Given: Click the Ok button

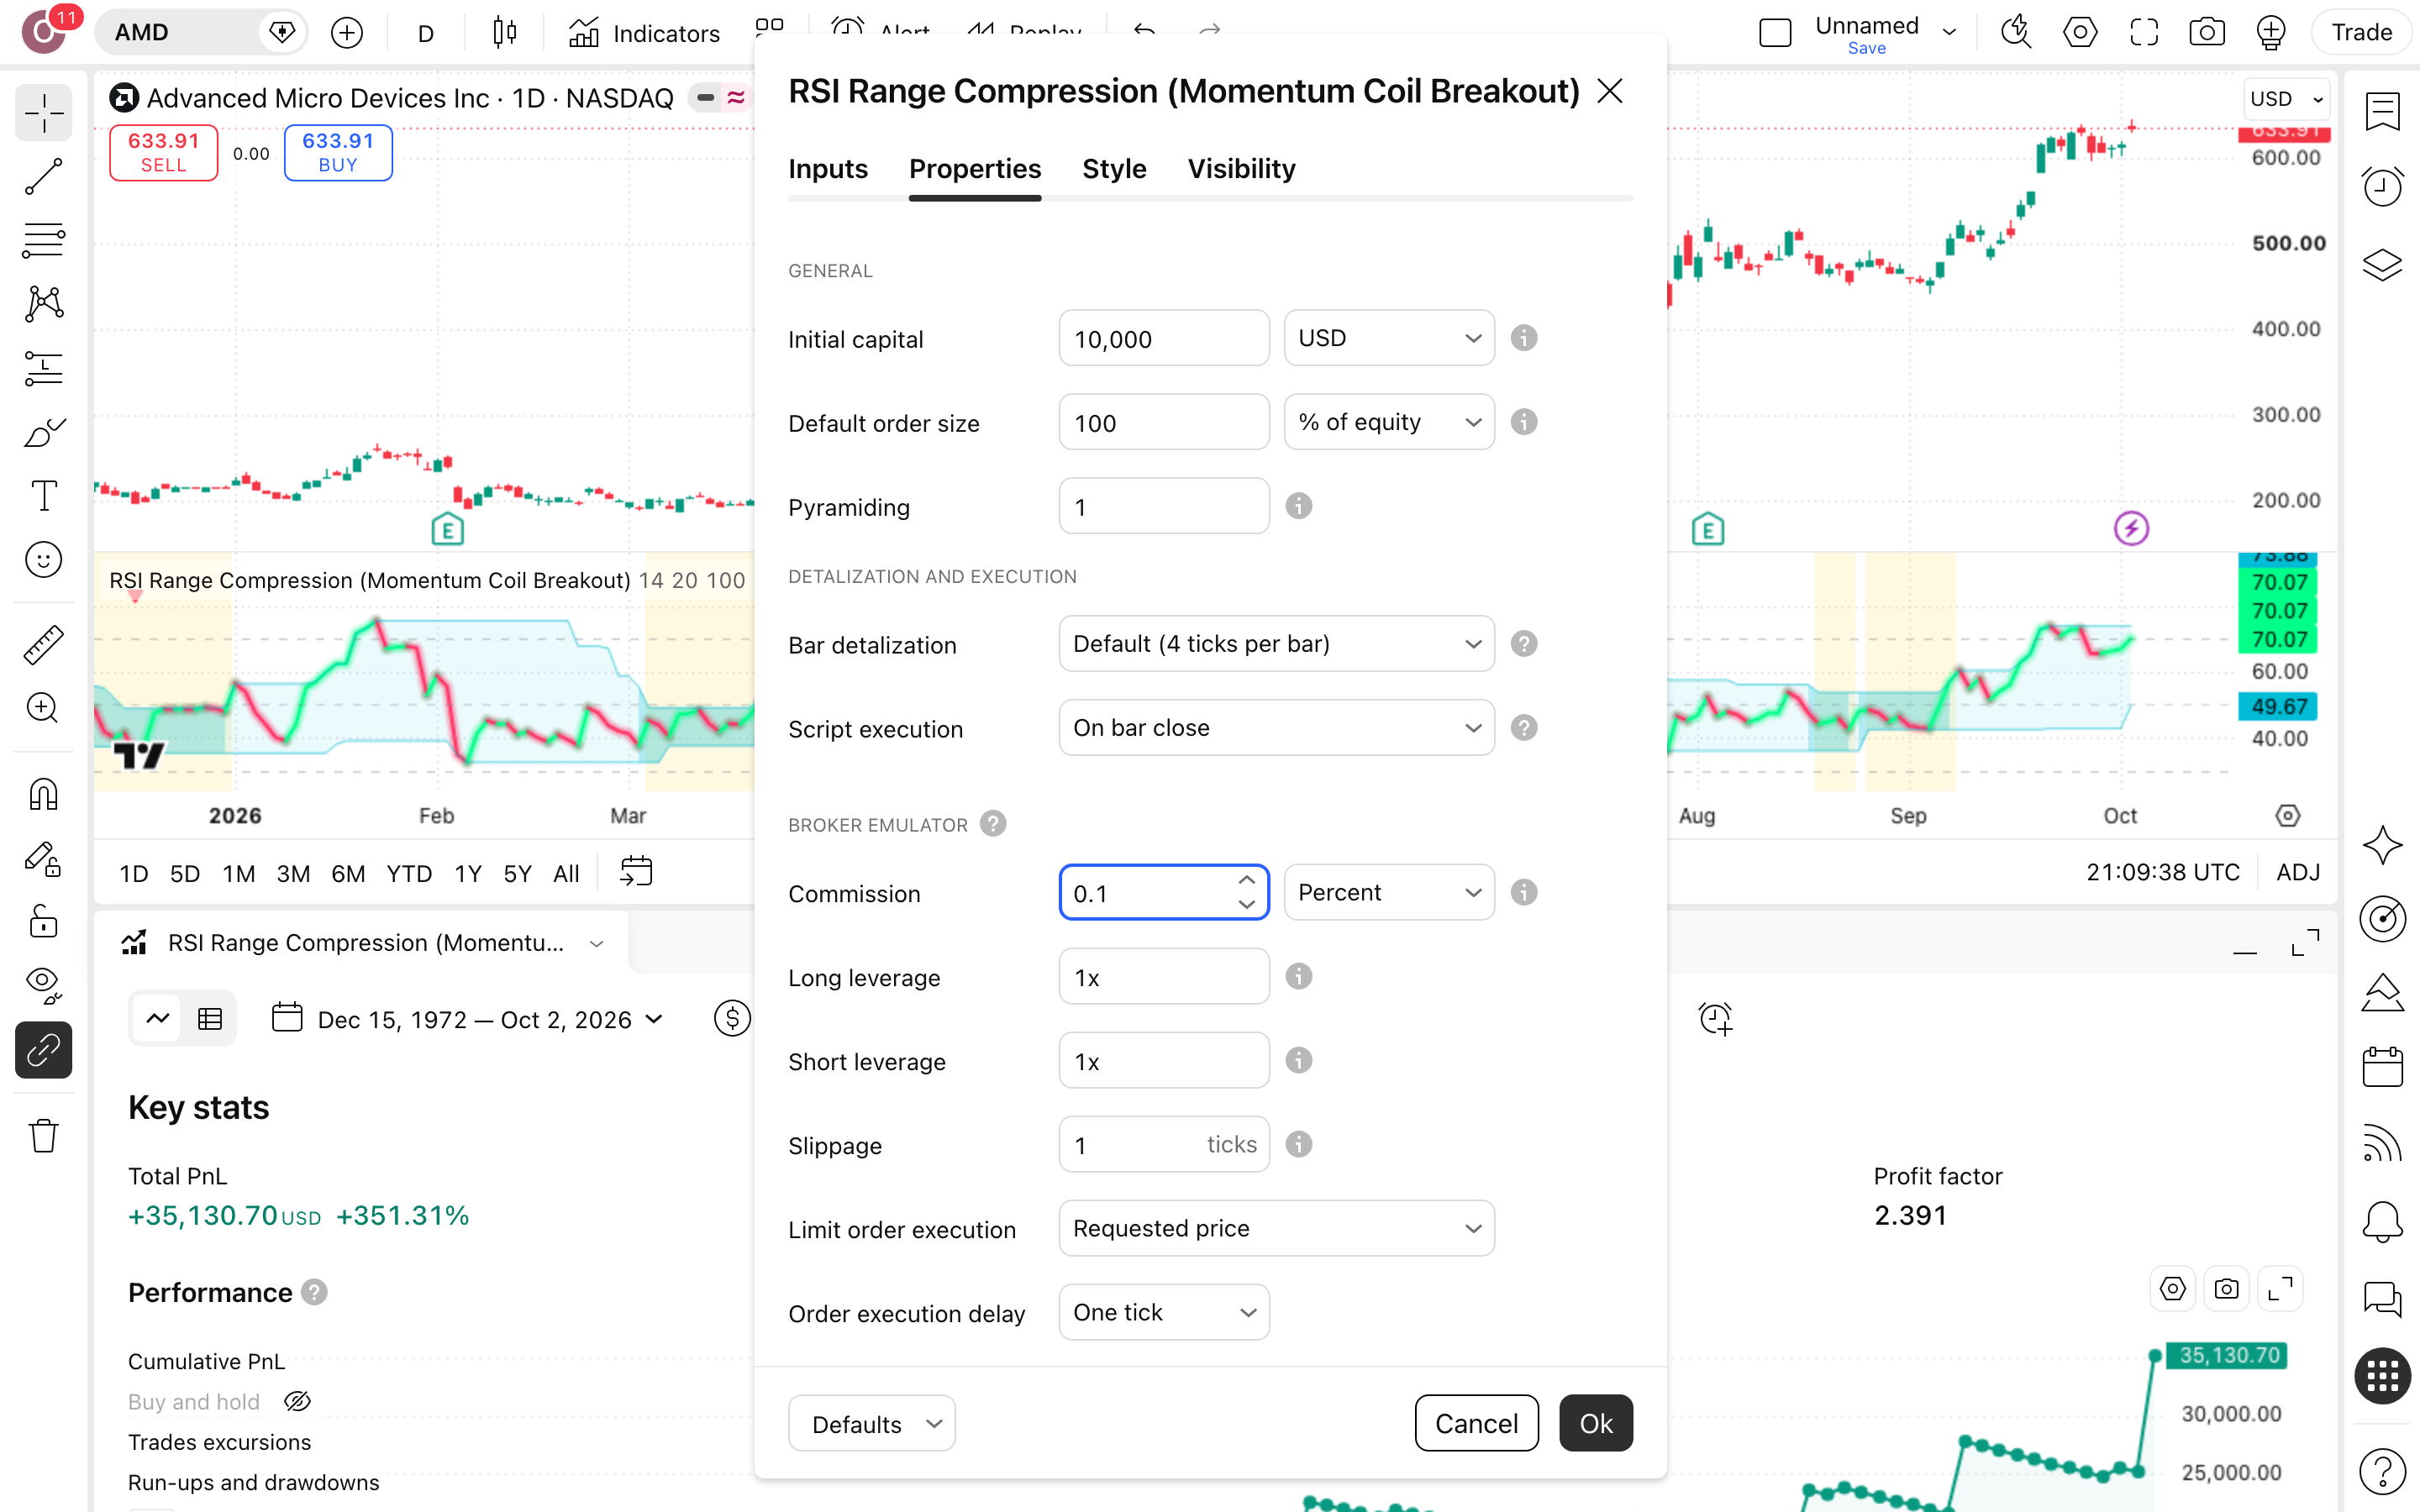Looking at the screenshot, I should [x=1596, y=1423].
